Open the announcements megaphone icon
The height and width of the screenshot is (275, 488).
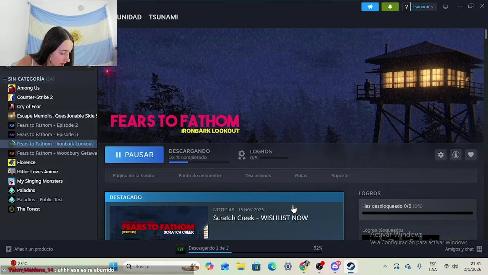pyautogui.click(x=370, y=6)
